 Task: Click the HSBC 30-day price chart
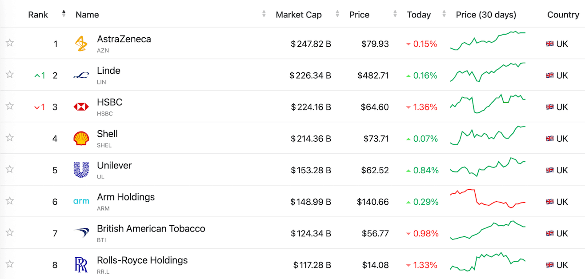tap(488, 104)
